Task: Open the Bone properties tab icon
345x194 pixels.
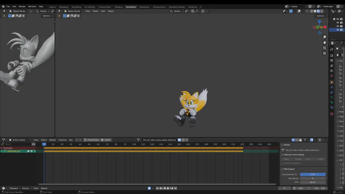Action: [x=332, y=102]
